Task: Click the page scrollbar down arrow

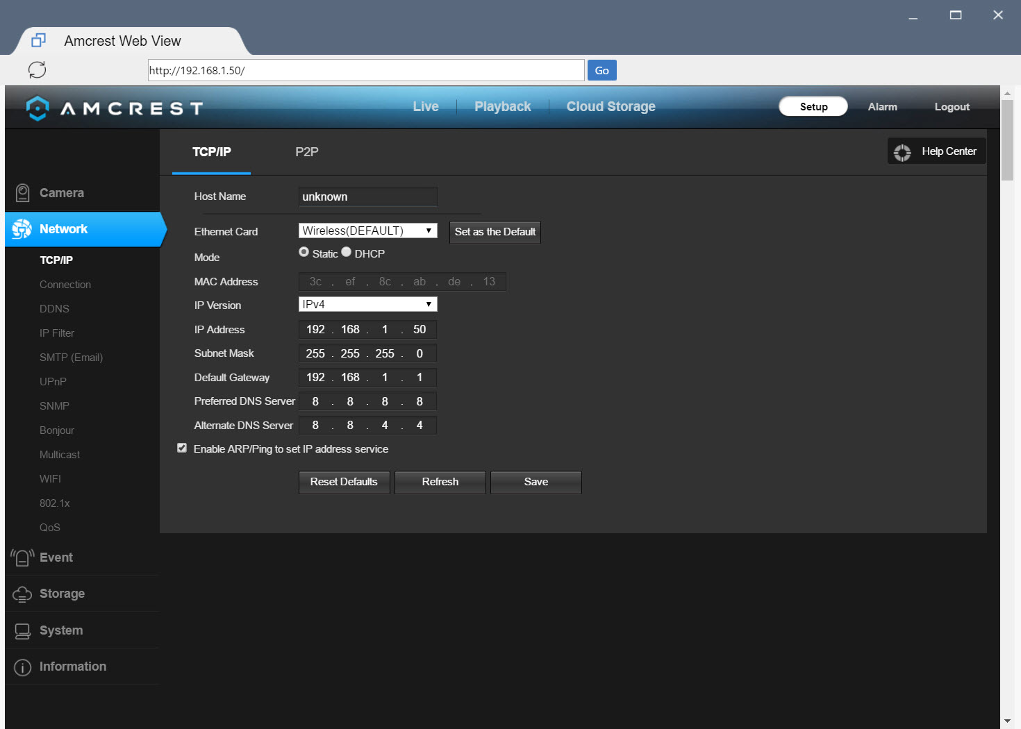Action: [1007, 721]
